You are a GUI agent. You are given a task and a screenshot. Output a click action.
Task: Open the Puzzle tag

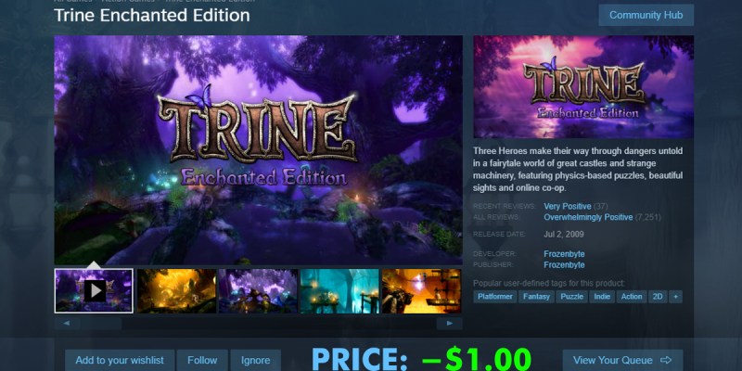click(571, 297)
